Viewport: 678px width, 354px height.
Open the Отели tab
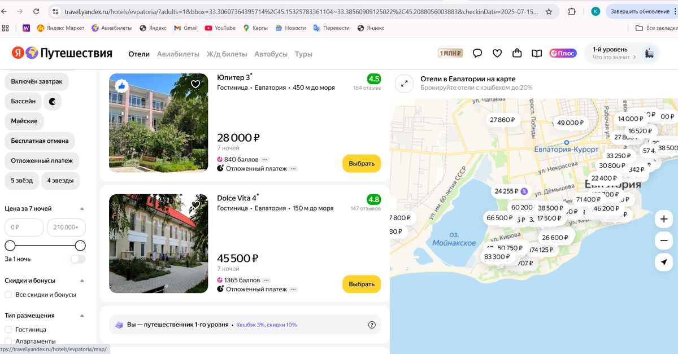pyautogui.click(x=139, y=54)
